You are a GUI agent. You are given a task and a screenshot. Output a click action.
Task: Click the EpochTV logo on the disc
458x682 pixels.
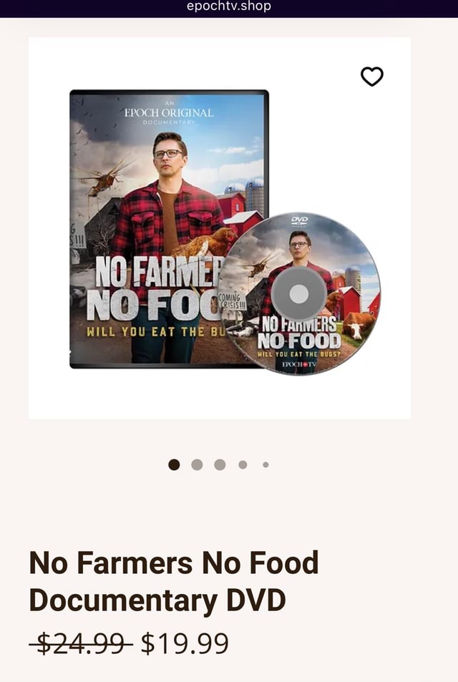(x=299, y=364)
